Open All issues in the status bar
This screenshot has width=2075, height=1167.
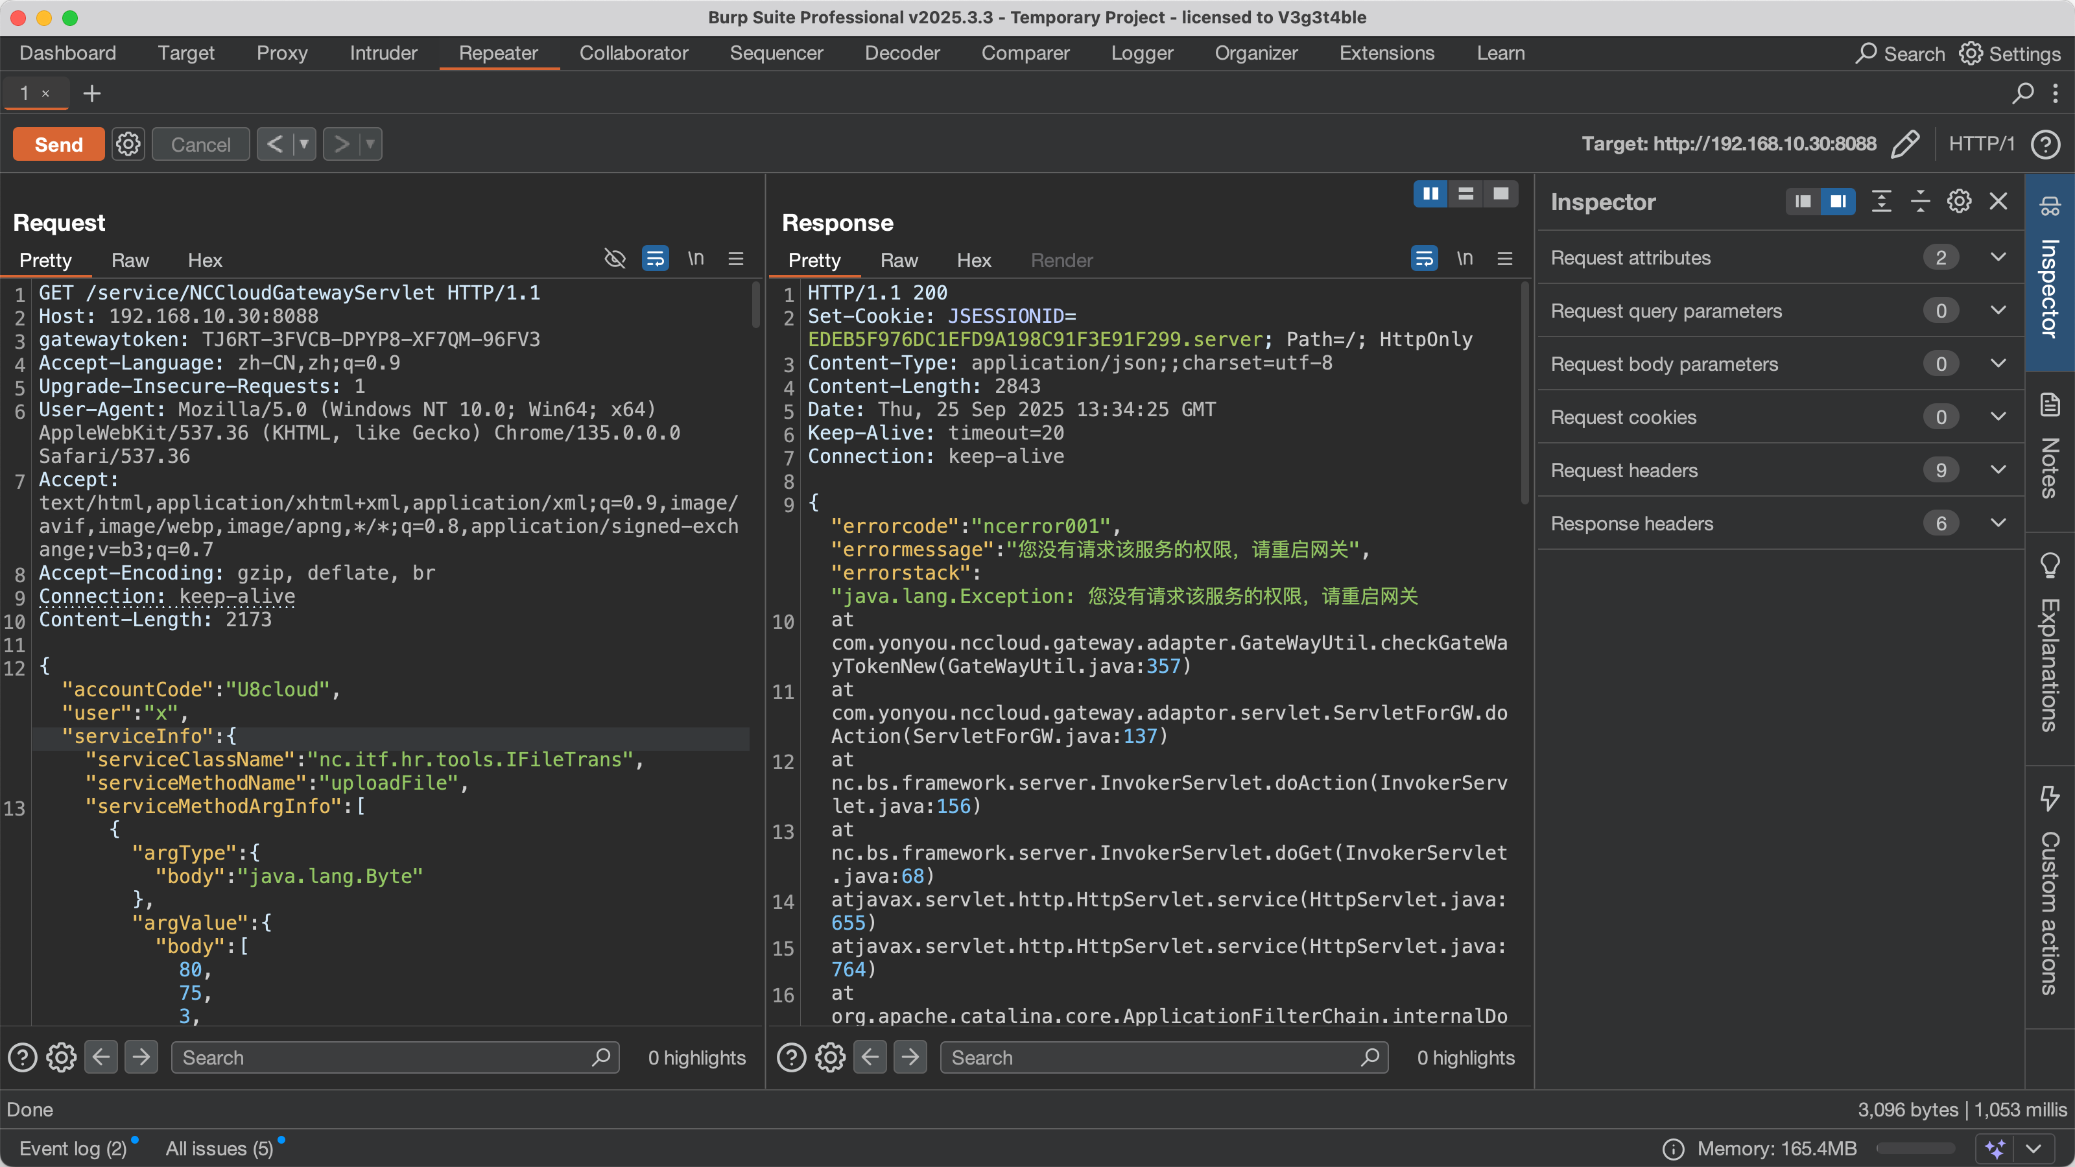click(x=219, y=1148)
